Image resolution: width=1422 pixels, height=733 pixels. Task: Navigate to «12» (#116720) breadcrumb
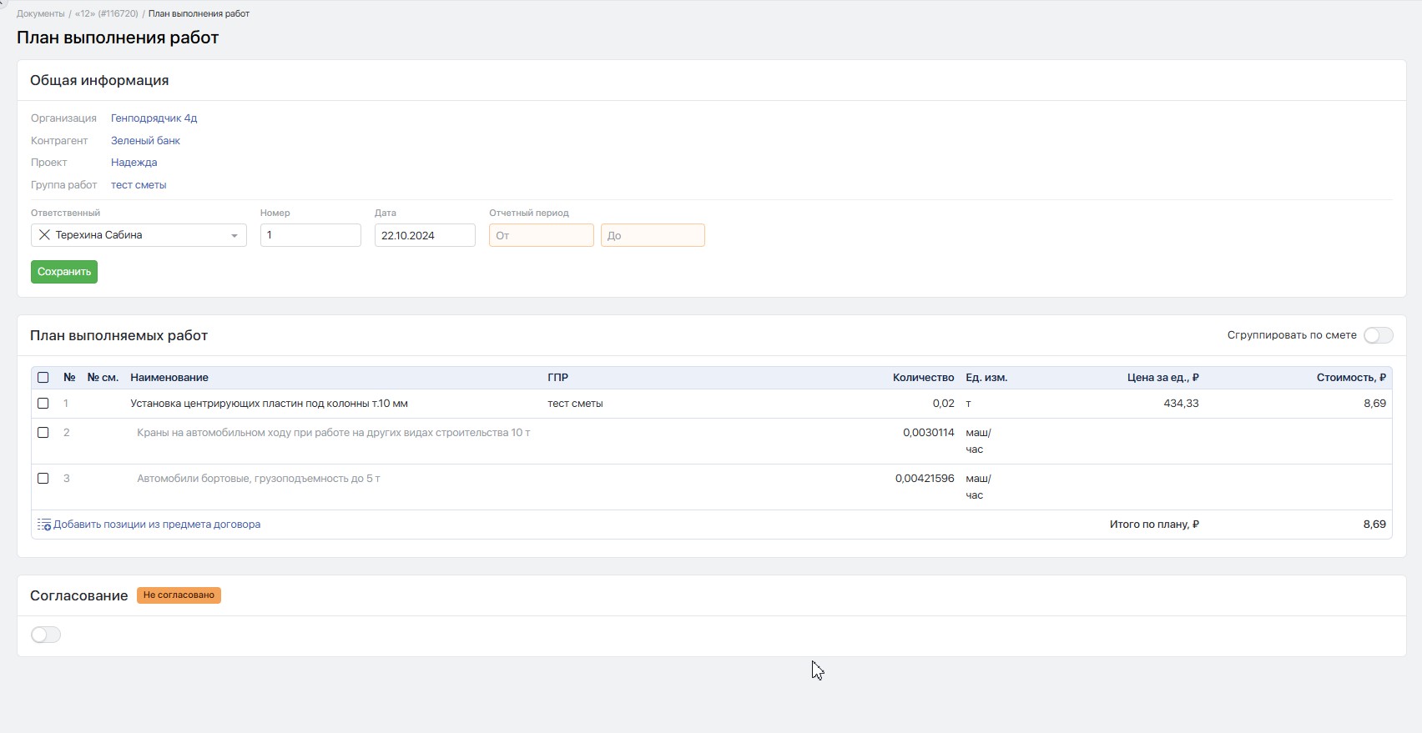point(106,13)
